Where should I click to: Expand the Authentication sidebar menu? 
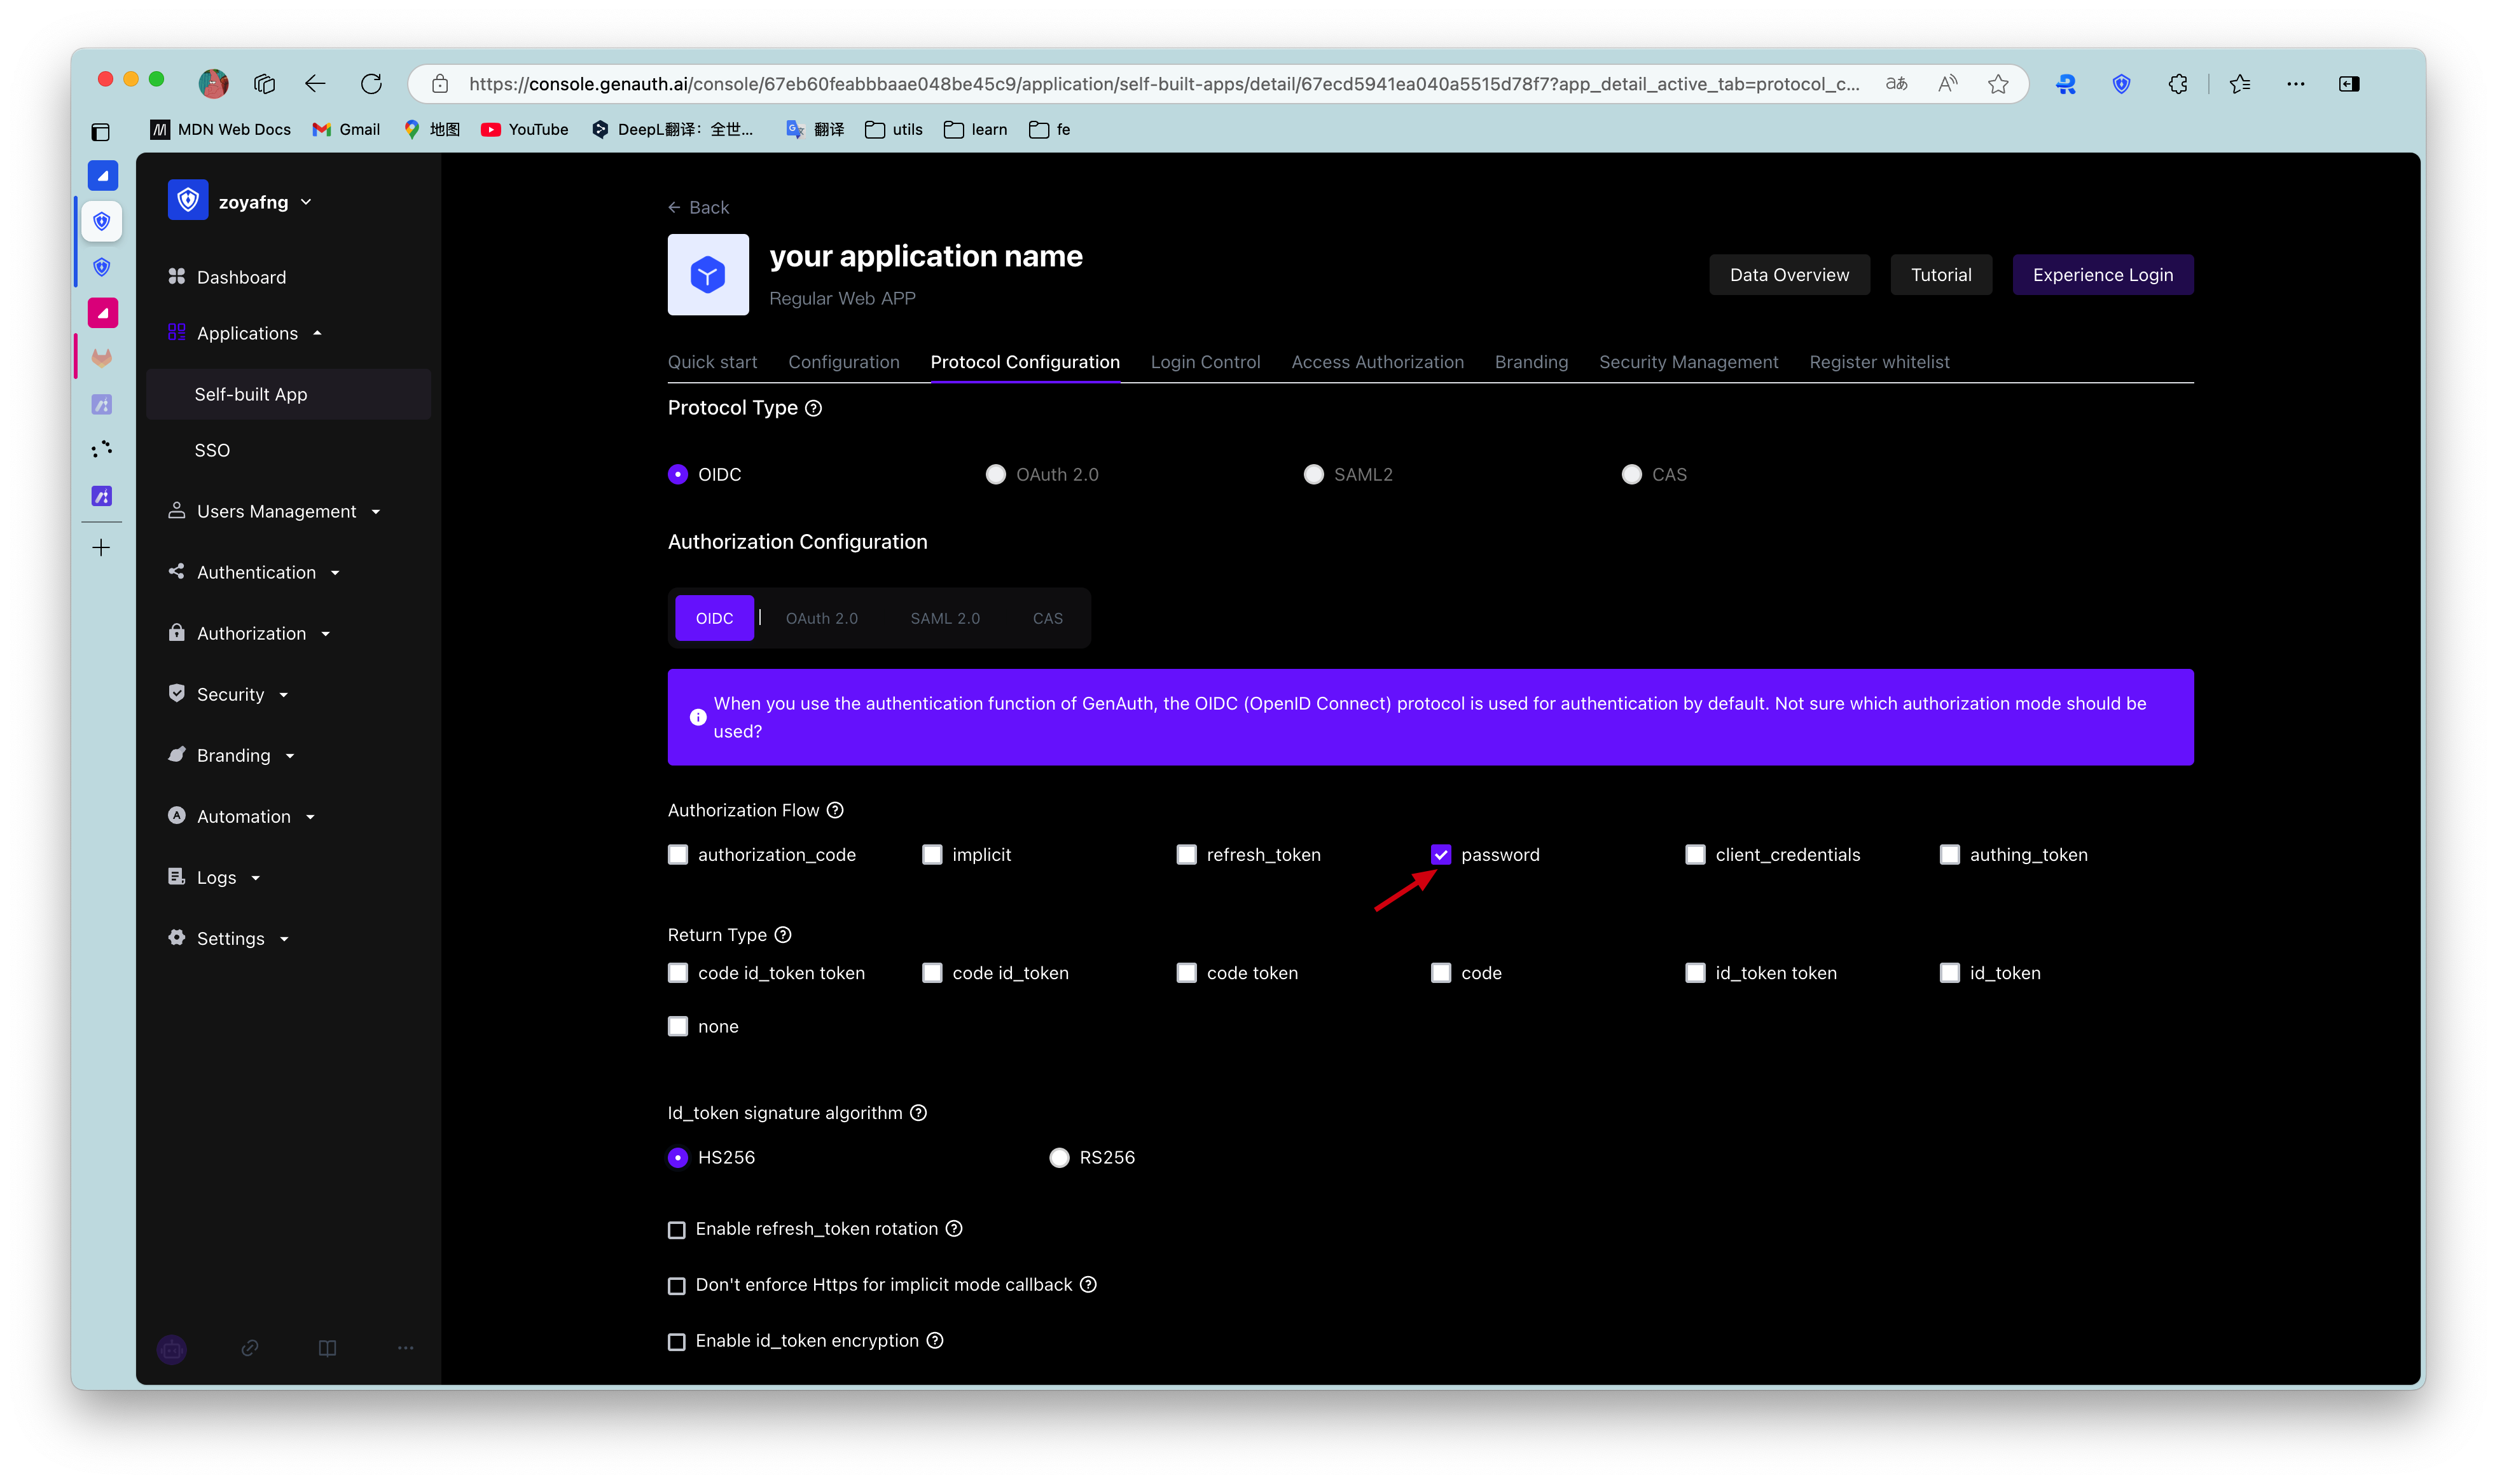click(x=256, y=572)
